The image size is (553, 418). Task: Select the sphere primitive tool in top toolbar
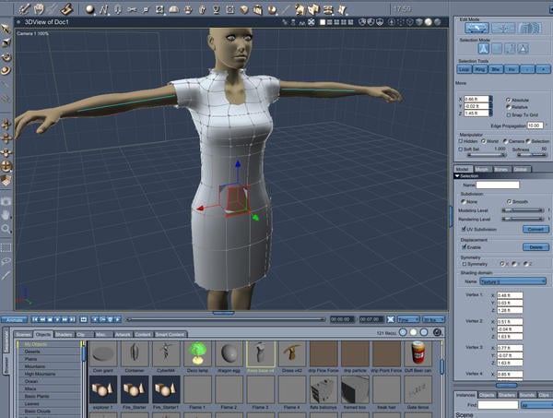[89, 9]
